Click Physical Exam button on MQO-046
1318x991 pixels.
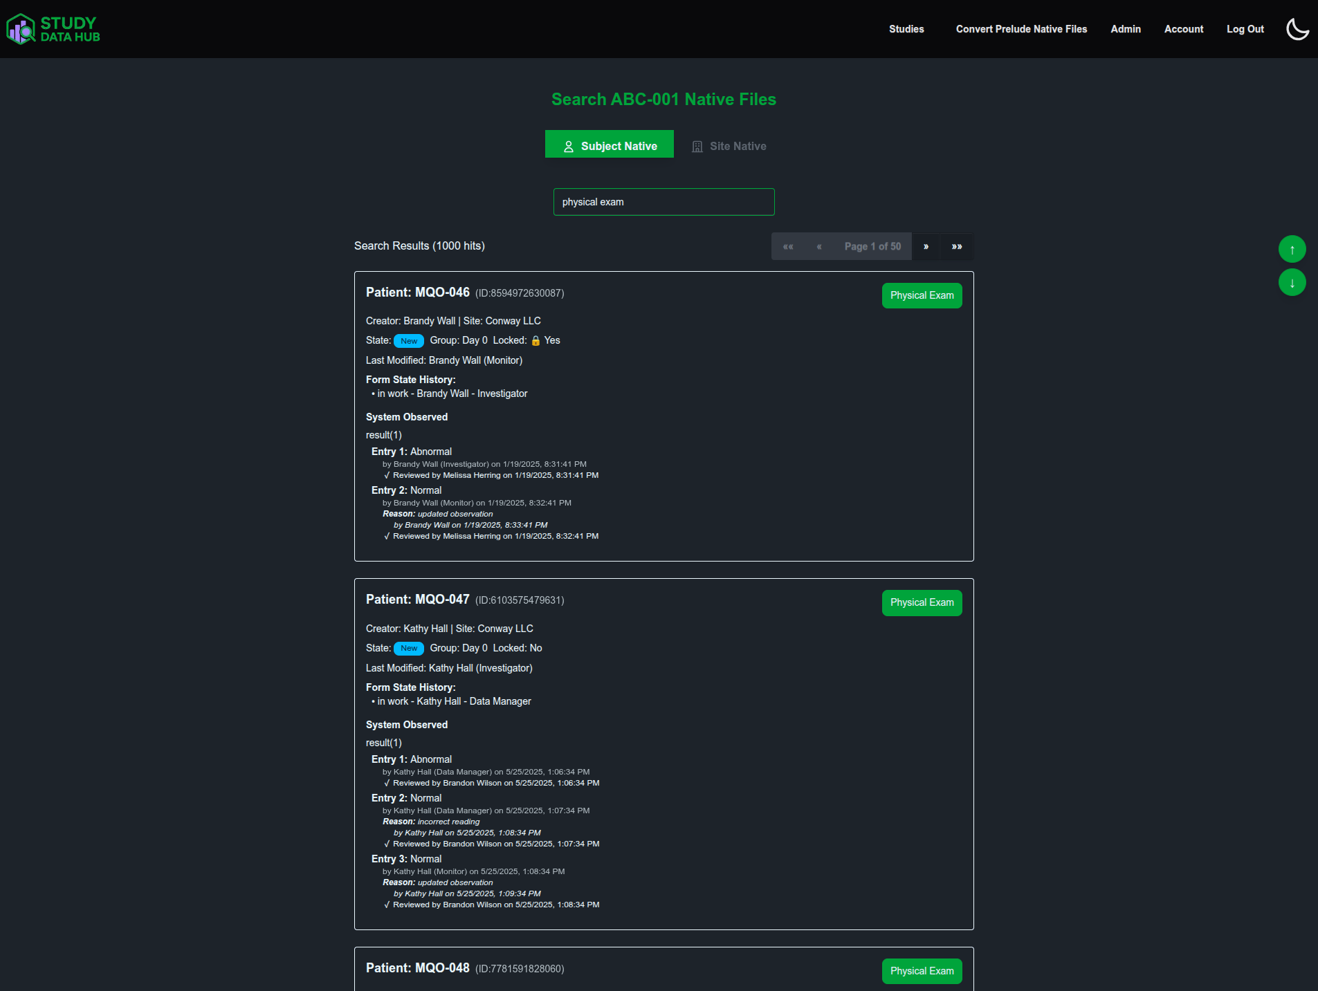pos(922,295)
